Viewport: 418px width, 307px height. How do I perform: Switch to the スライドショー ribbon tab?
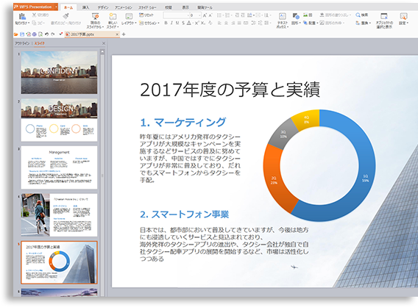tap(147, 8)
